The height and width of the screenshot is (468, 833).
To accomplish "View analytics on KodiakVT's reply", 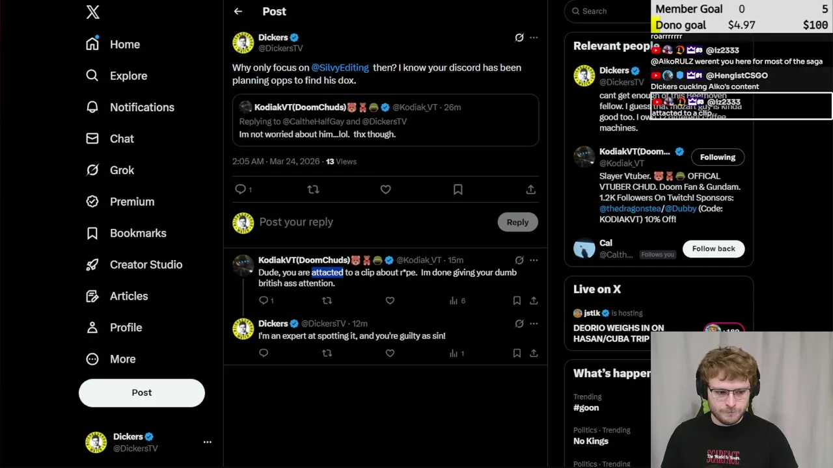I will tap(454, 300).
